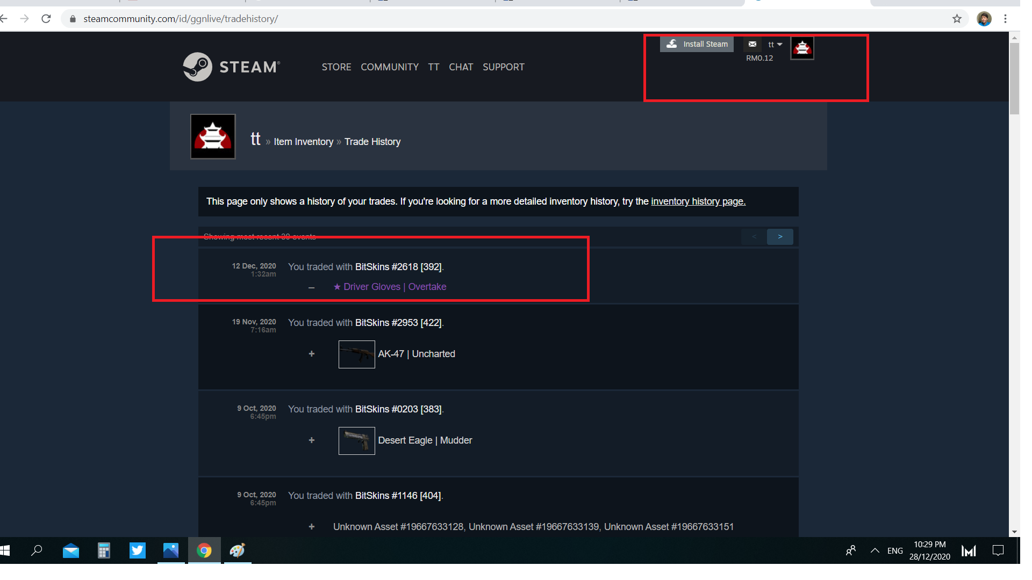Switch to Chrome in the taskbar

(204, 550)
